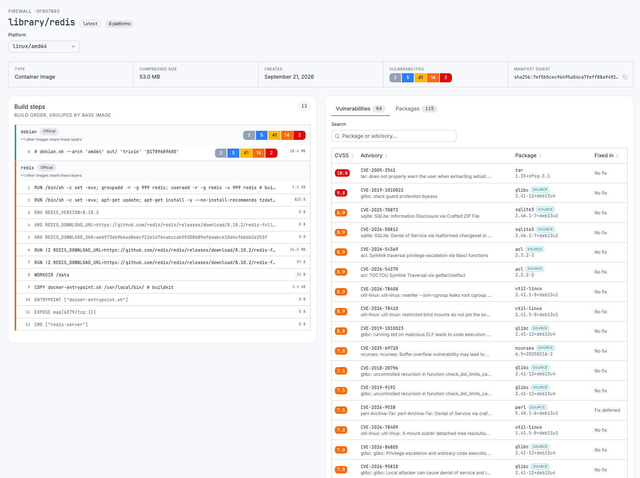Click the orange 14 badge in debian group header
640x478 pixels.
[287, 135]
